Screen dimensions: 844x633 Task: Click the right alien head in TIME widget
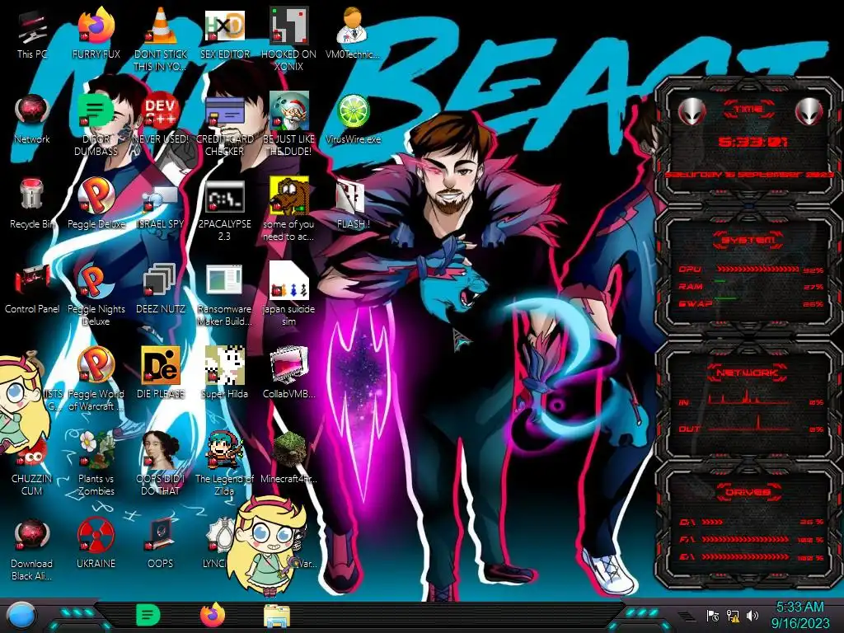coord(809,111)
